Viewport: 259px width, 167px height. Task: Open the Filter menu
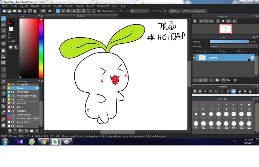click(x=35, y=6)
